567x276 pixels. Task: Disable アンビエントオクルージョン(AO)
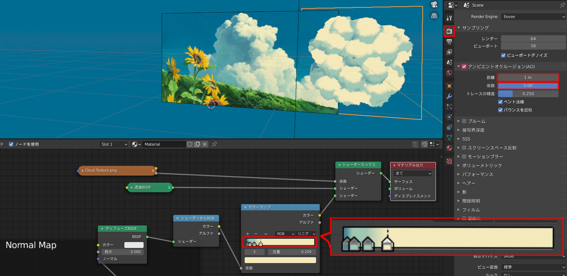tap(464, 67)
